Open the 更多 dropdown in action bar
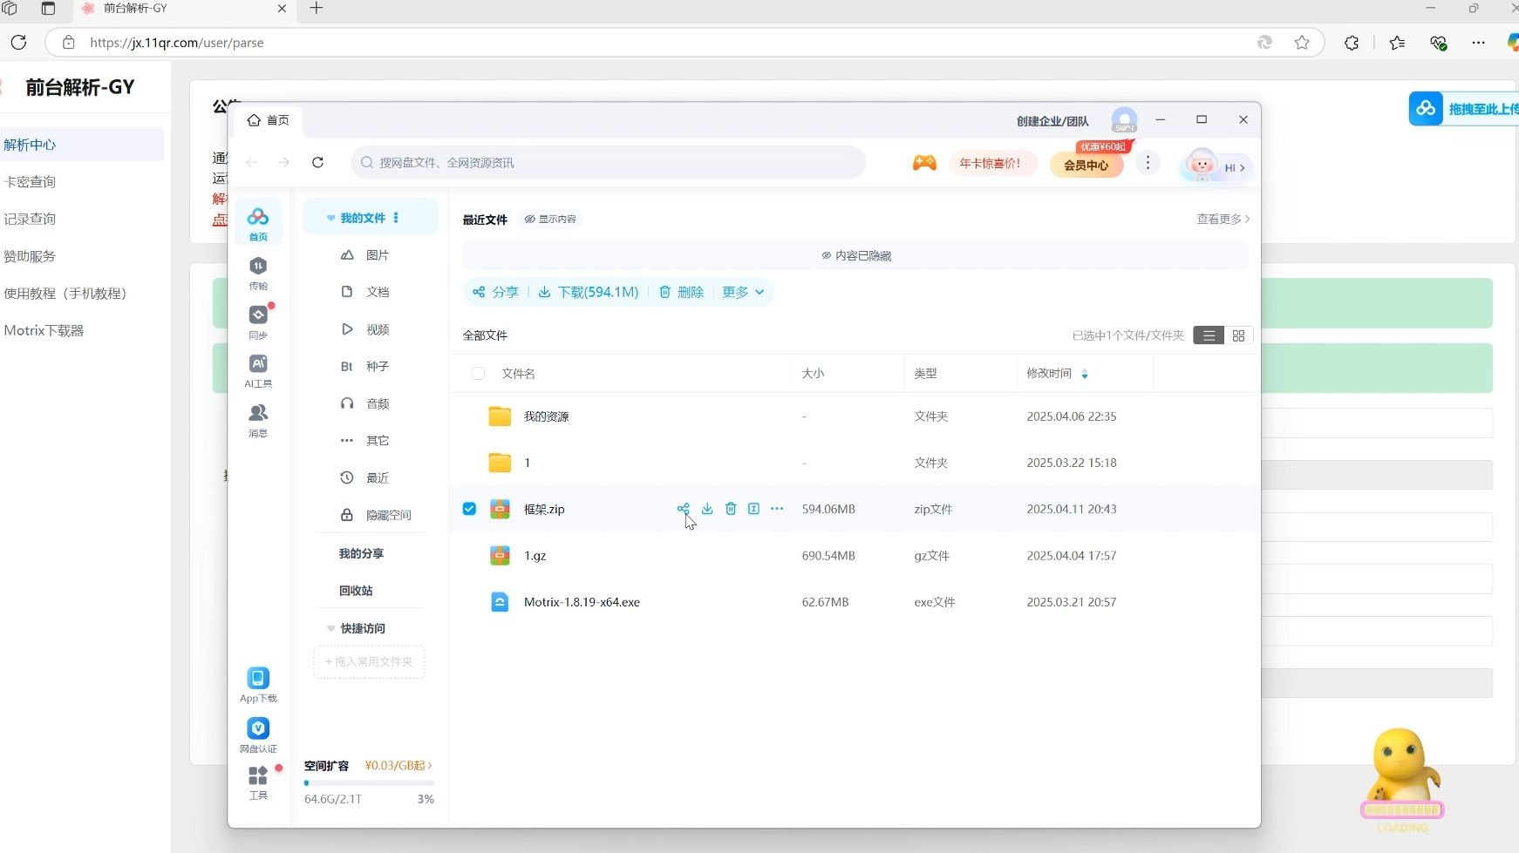Viewport: 1519px width, 853px height. pyautogui.click(x=743, y=292)
